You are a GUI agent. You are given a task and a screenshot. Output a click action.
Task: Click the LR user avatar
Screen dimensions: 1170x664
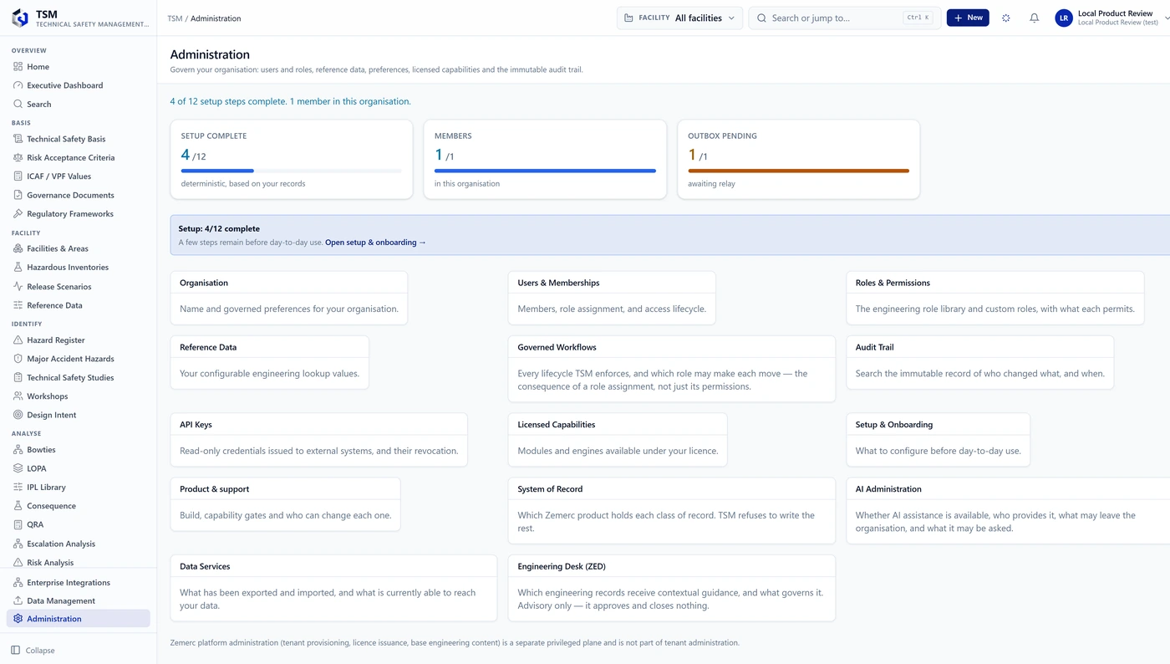(1064, 18)
